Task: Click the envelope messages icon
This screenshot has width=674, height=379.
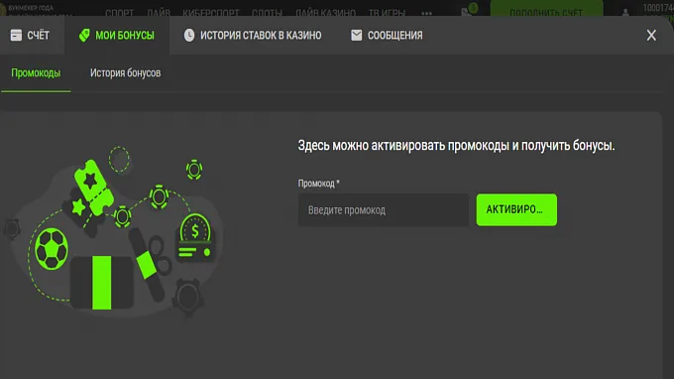Action: click(x=357, y=36)
